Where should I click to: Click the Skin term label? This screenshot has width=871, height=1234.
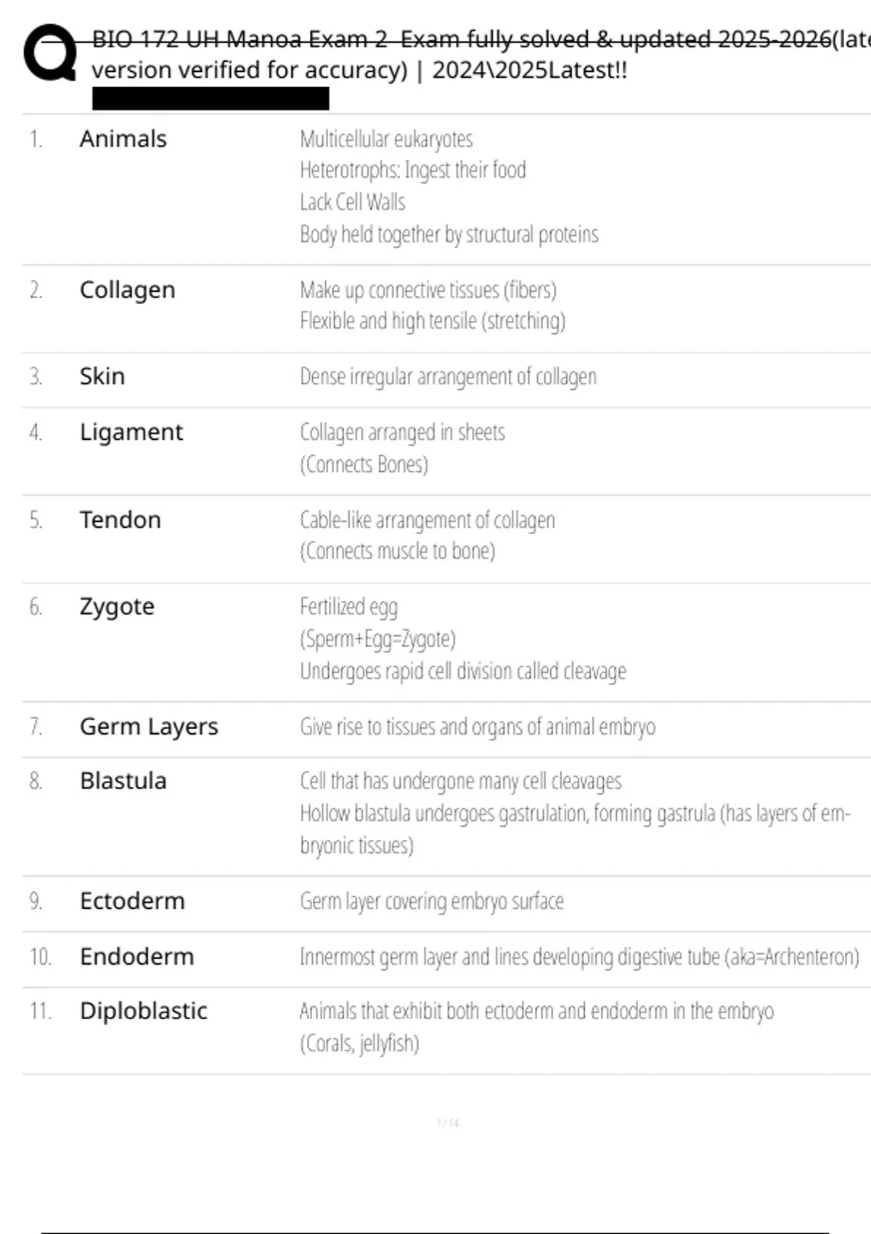[x=102, y=376]
